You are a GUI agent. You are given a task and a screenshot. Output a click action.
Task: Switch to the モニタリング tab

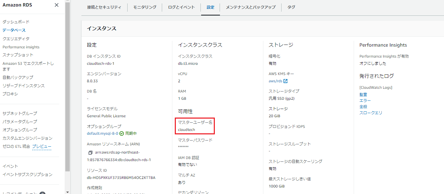[x=145, y=7]
